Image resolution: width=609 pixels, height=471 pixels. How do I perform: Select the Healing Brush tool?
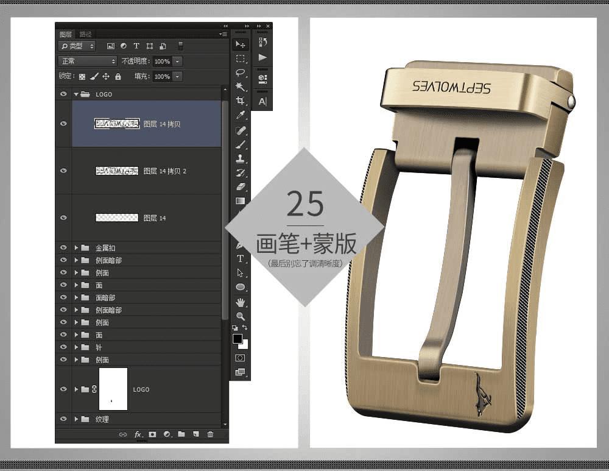(241, 130)
